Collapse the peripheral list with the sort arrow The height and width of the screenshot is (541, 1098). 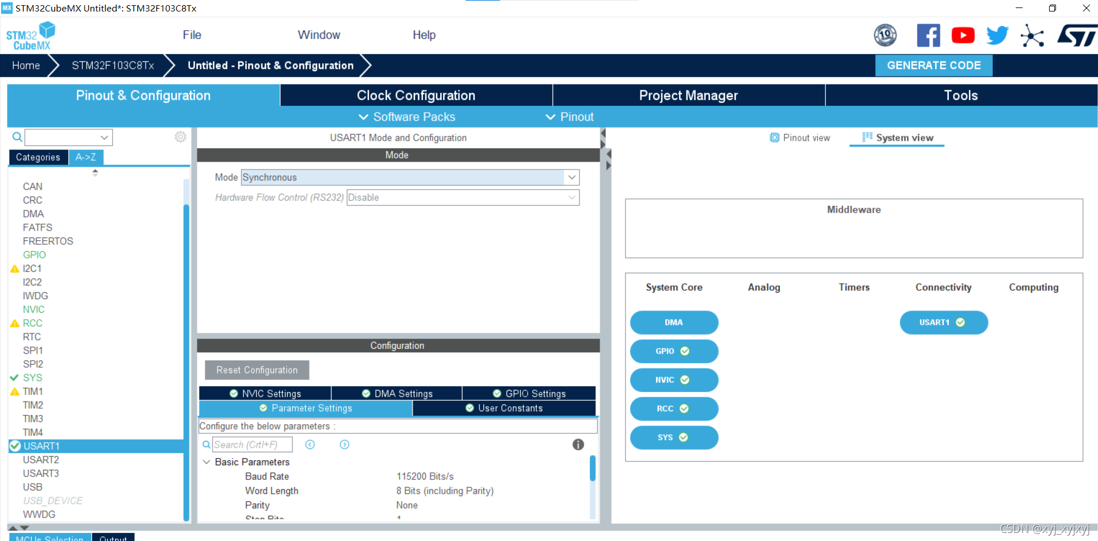[x=95, y=172]
